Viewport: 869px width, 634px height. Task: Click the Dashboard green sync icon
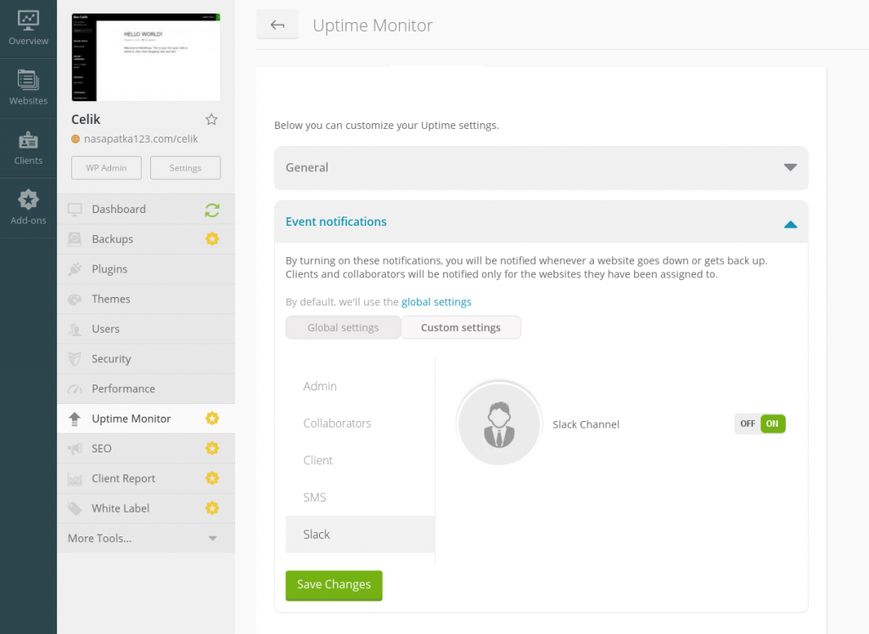click(x=212, y=210)
